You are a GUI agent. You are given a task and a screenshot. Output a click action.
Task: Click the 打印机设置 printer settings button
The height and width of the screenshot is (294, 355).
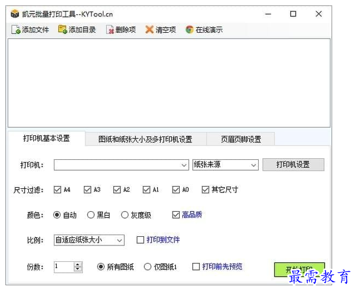pyautogui.click(x=293, y=165)
